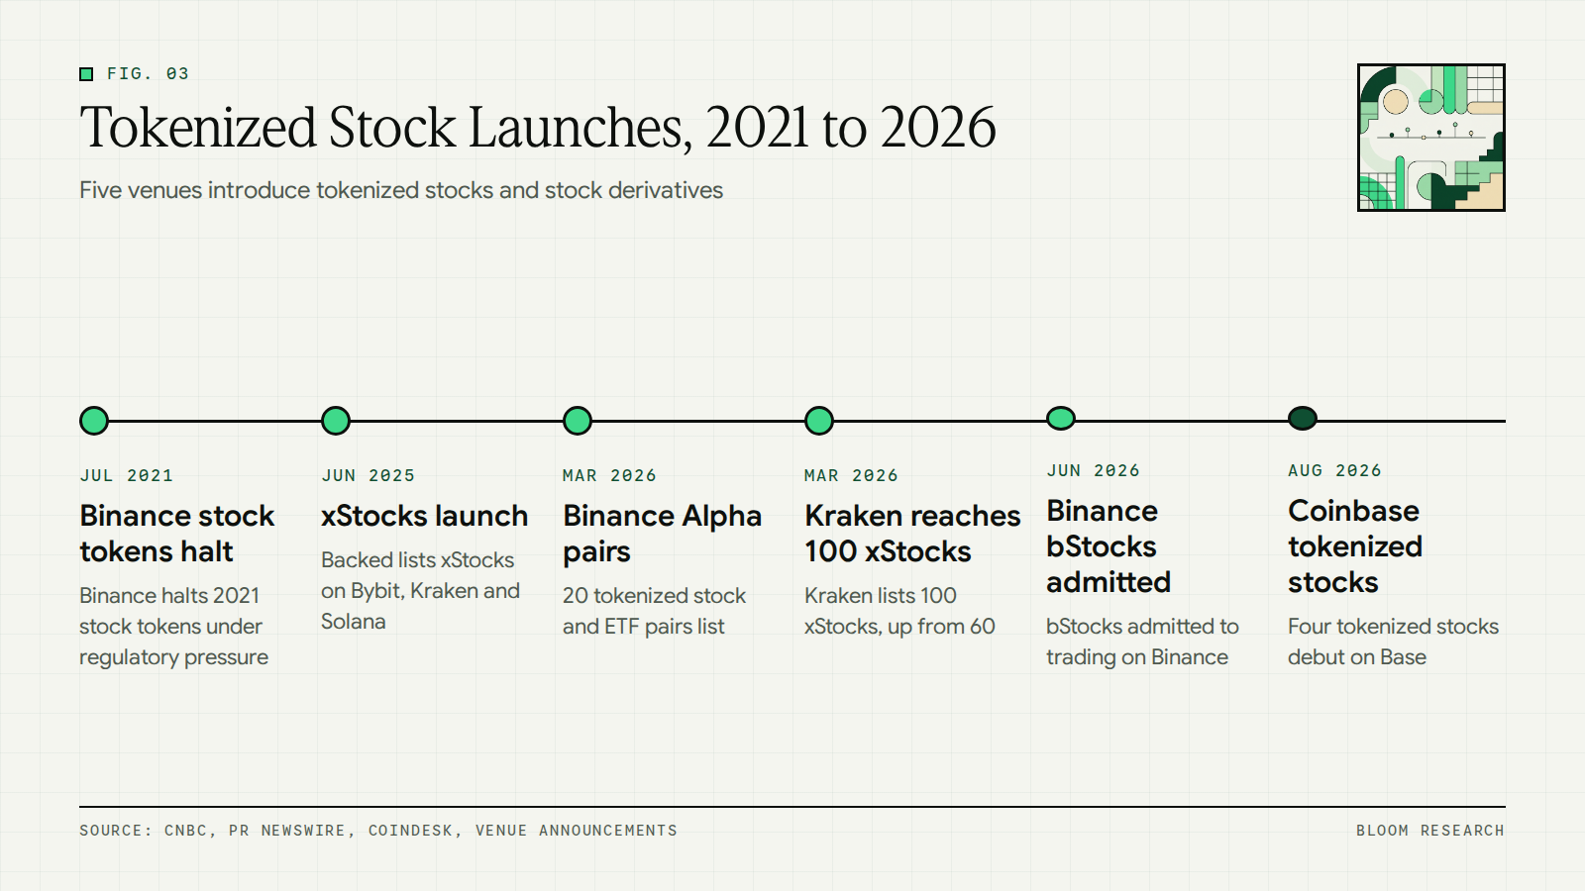This screenshot has height=891, width=1585.
Task: Click the MAR 2026 label above Binance Alpha pairs
Action: tap(610, 475)
